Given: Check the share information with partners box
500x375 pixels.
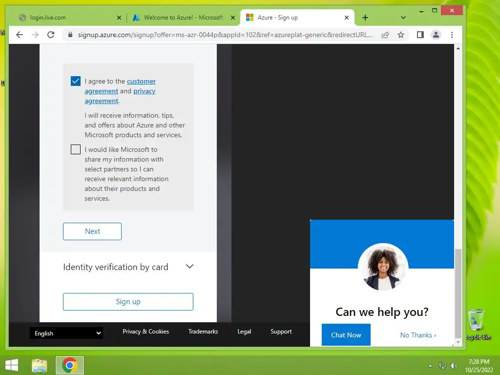Looking at the screenshot, I should click(76, 149).
